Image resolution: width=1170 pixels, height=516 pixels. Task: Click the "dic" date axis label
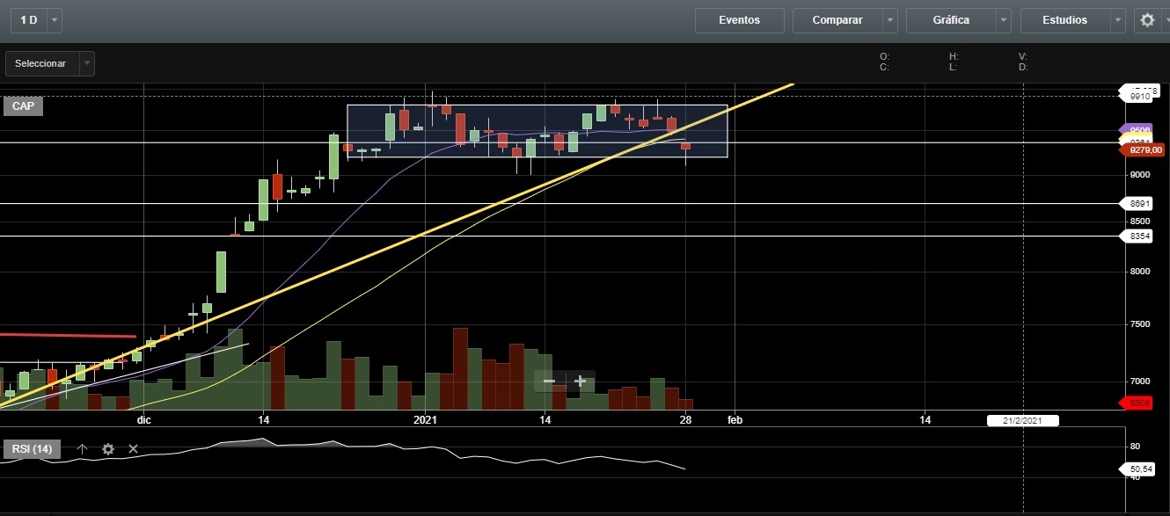tap(144, 420)
